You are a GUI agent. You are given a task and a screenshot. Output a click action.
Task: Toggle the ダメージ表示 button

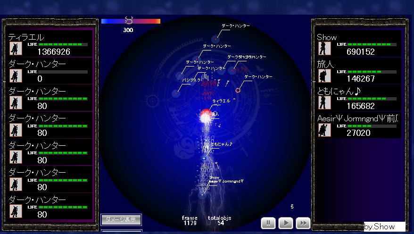pyautogui.click(x=121, y=219)
